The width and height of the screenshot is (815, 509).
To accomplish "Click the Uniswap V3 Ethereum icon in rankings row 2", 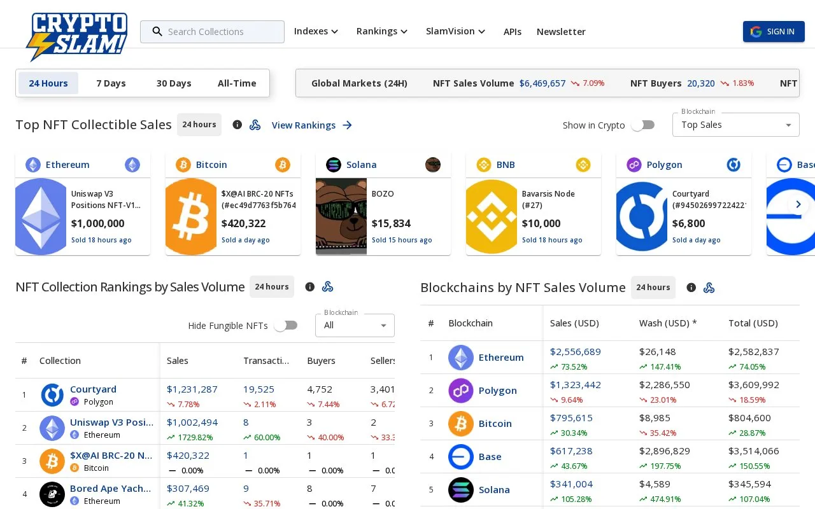I will point(52,428).
